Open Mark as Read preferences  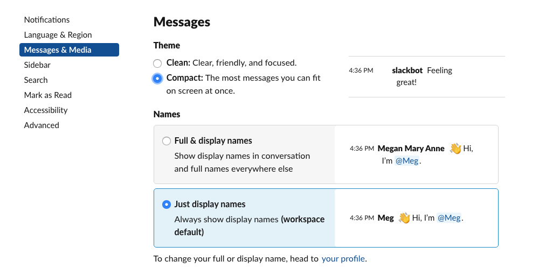[x=48, y=95]
